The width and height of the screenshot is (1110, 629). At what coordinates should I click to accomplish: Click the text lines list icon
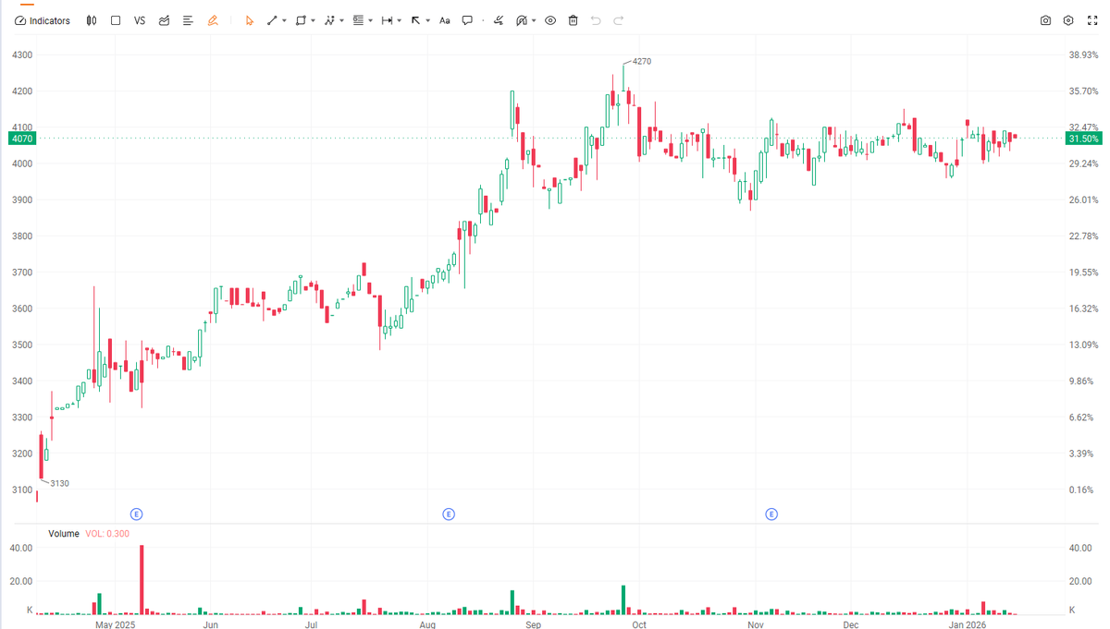tap(188, 20)
